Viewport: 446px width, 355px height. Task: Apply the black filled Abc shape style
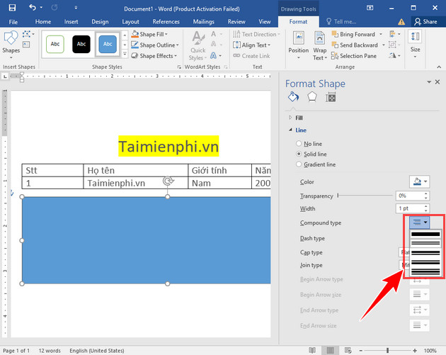pyautogui.click(x=81, y=44)
